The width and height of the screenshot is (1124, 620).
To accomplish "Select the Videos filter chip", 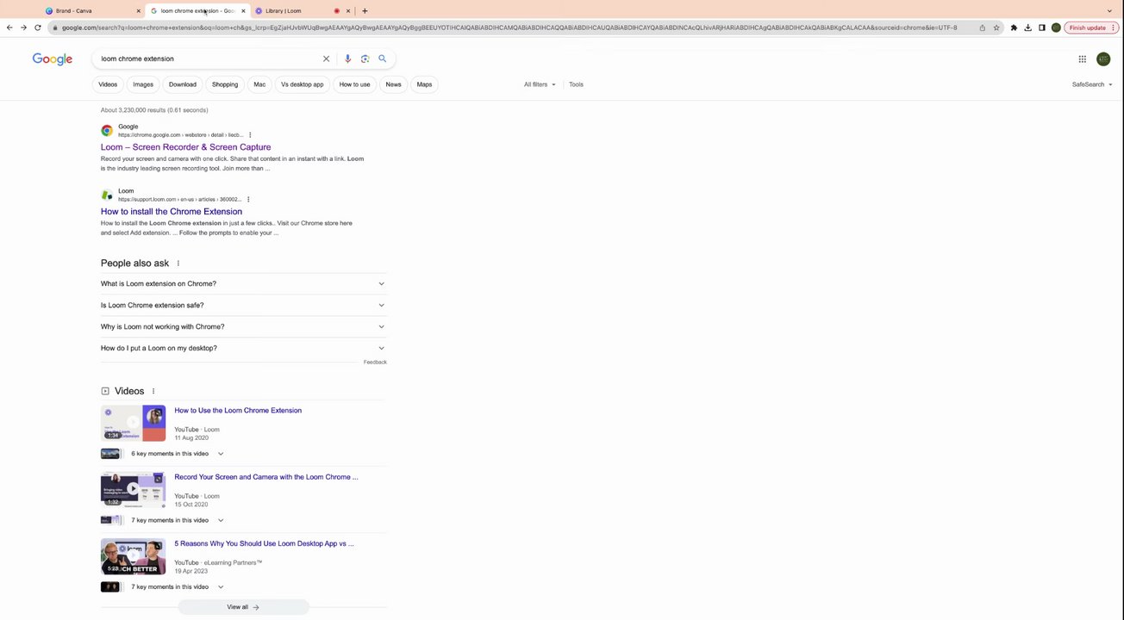I will (x=108, y=84).
